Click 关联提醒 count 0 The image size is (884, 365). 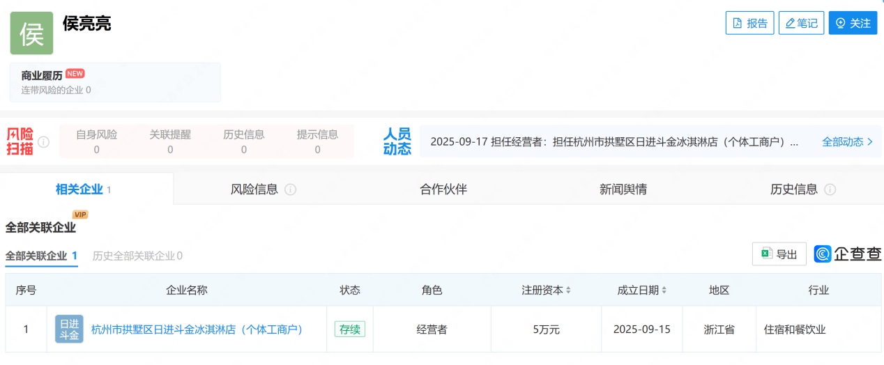pos(170,149)
